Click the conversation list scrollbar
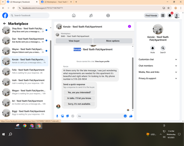 click(x=50, y=65)
